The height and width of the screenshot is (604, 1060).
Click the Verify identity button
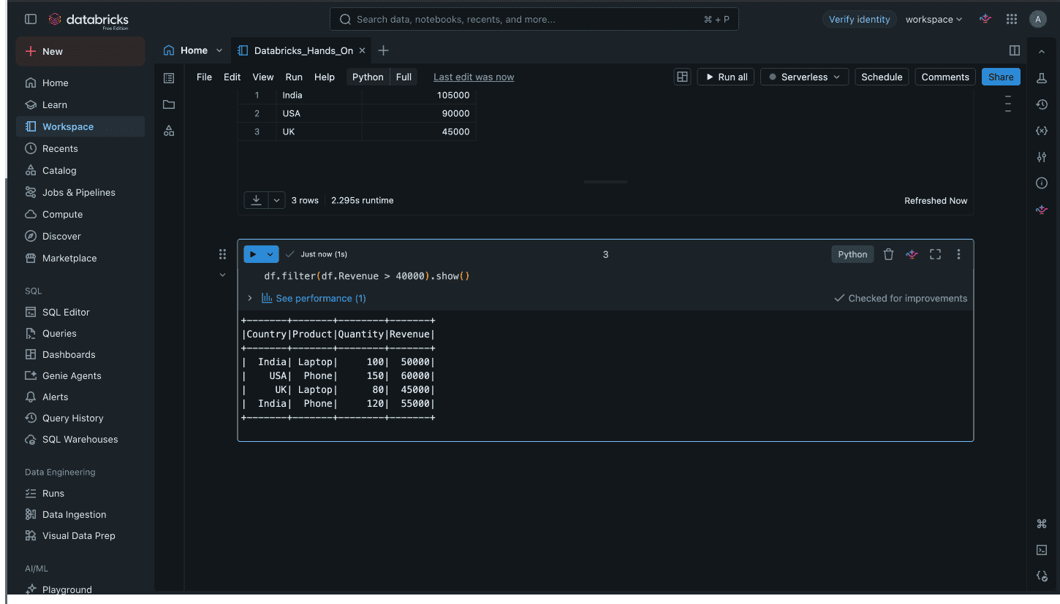click(x=859, y=19)
